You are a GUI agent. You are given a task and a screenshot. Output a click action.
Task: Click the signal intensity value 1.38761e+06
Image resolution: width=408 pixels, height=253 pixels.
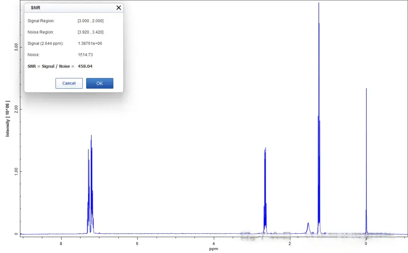(x=90, y=43)
